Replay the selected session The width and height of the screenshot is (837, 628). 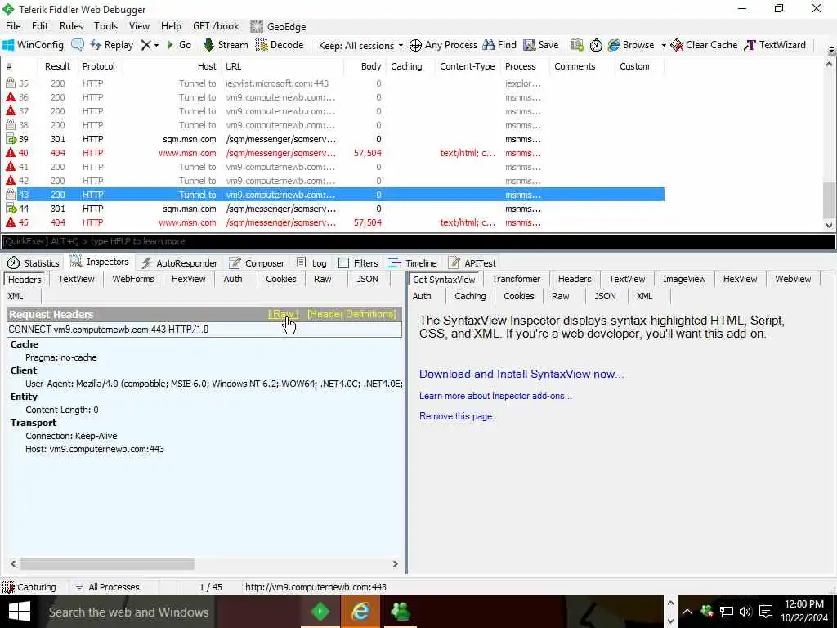click(x=112, y=45)
